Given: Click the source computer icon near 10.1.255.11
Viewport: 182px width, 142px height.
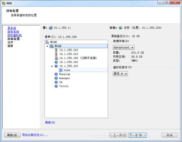Looking at the screenshot, I should pyautogui.click(x=51, y=28).
